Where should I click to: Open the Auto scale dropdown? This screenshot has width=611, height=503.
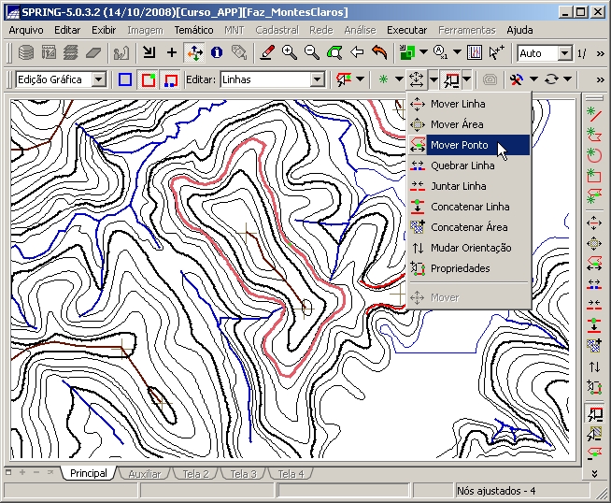pos(564,53)
